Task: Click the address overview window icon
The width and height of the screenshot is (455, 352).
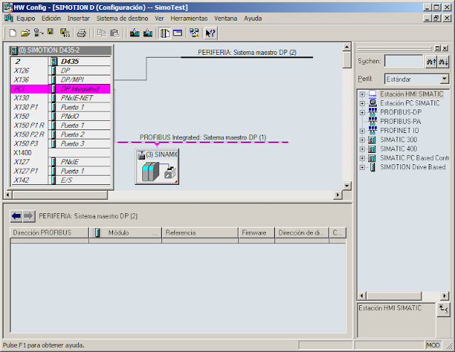Action: click(178, 33)
